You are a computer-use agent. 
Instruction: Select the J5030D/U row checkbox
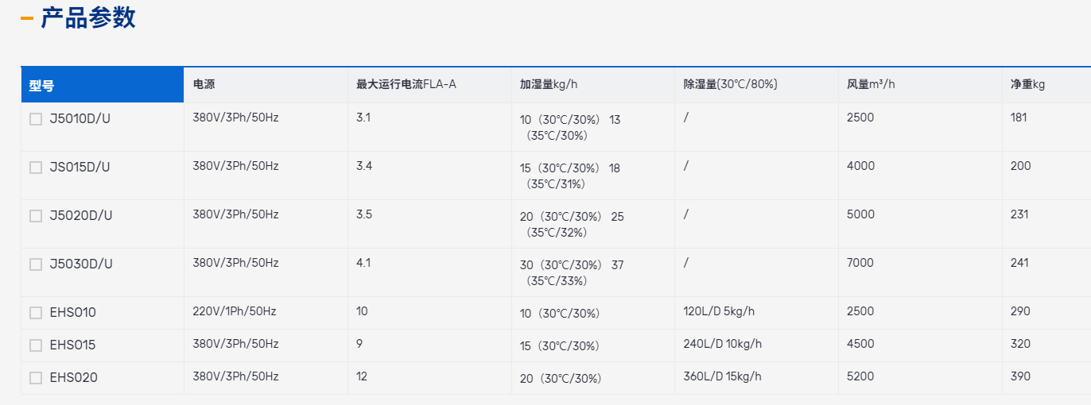(36, 264)
